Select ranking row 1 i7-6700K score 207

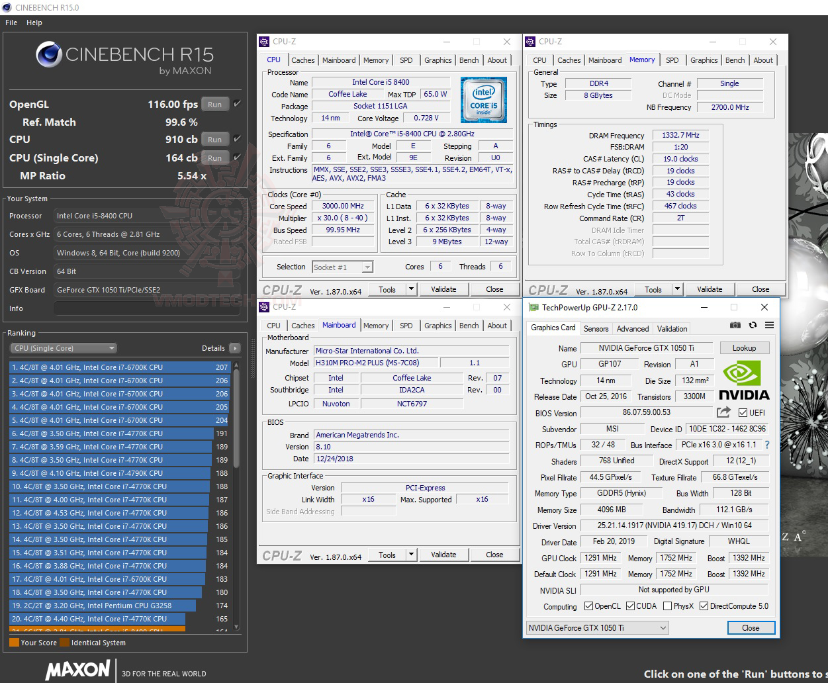(120, 367)
